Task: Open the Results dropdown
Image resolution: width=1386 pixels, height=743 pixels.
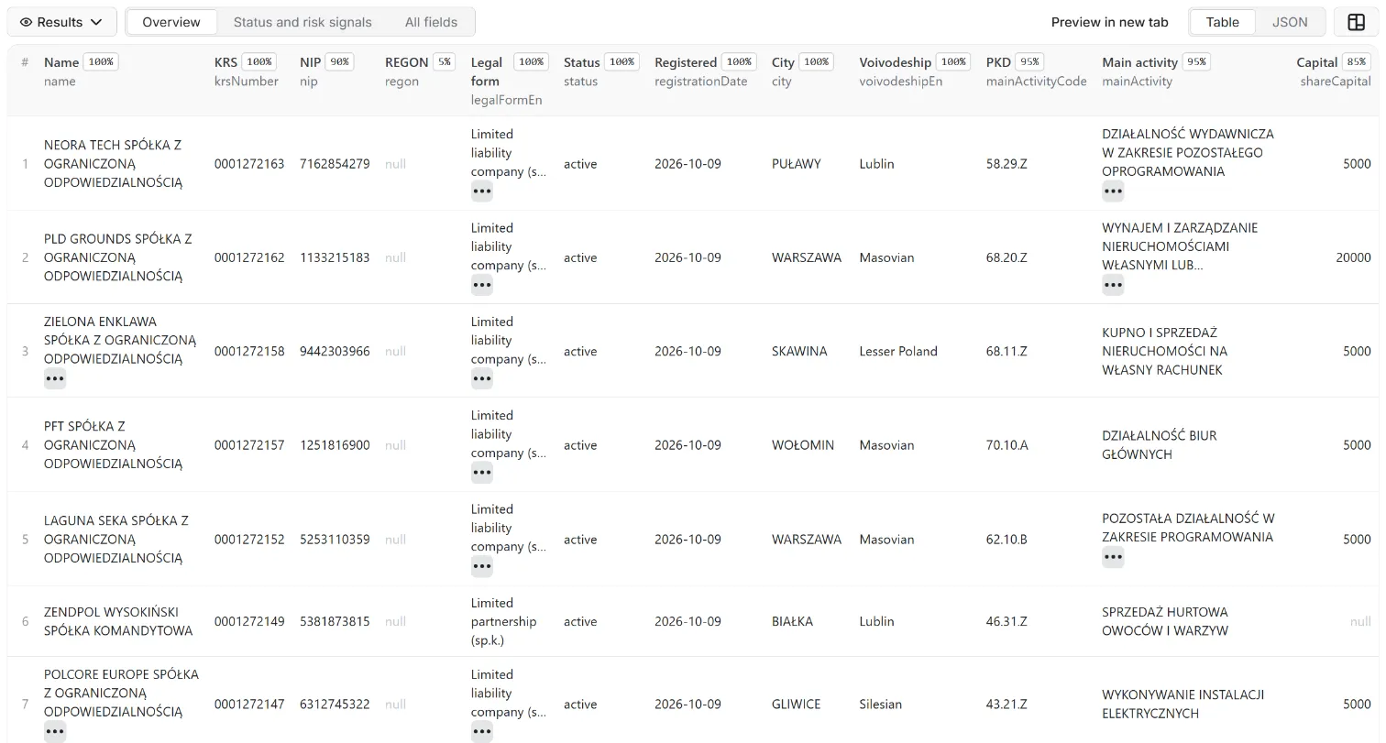Action: (x=62, y=22)
